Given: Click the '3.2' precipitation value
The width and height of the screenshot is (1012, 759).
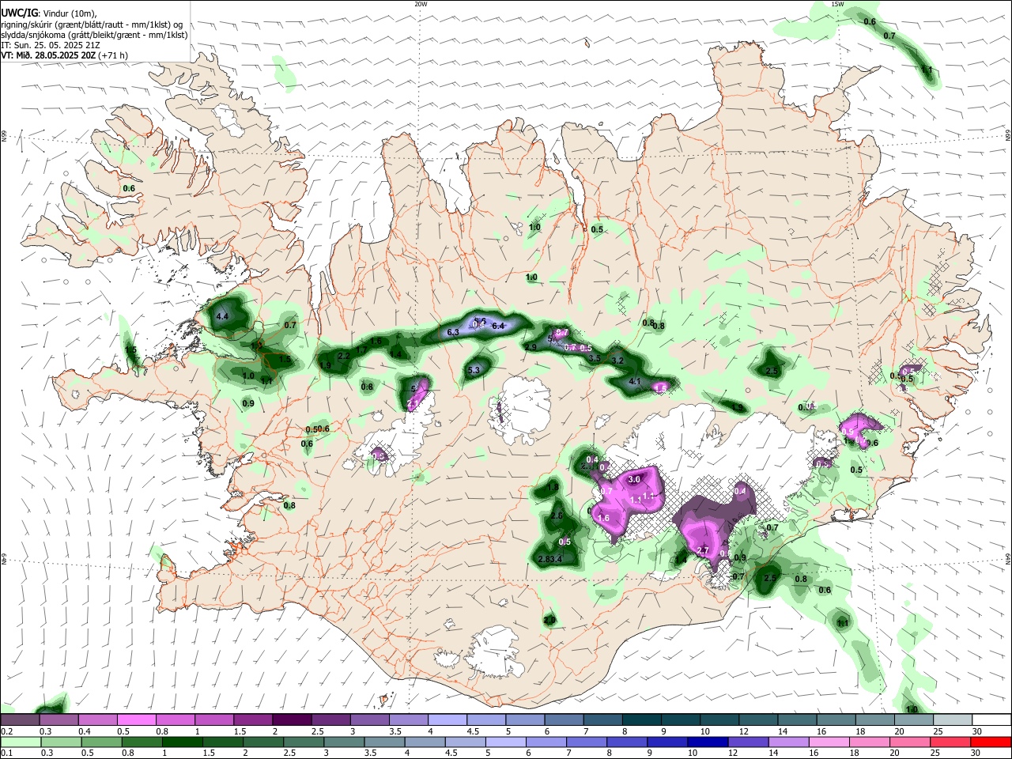Looking at the screenshot, I should click(617, 361).
